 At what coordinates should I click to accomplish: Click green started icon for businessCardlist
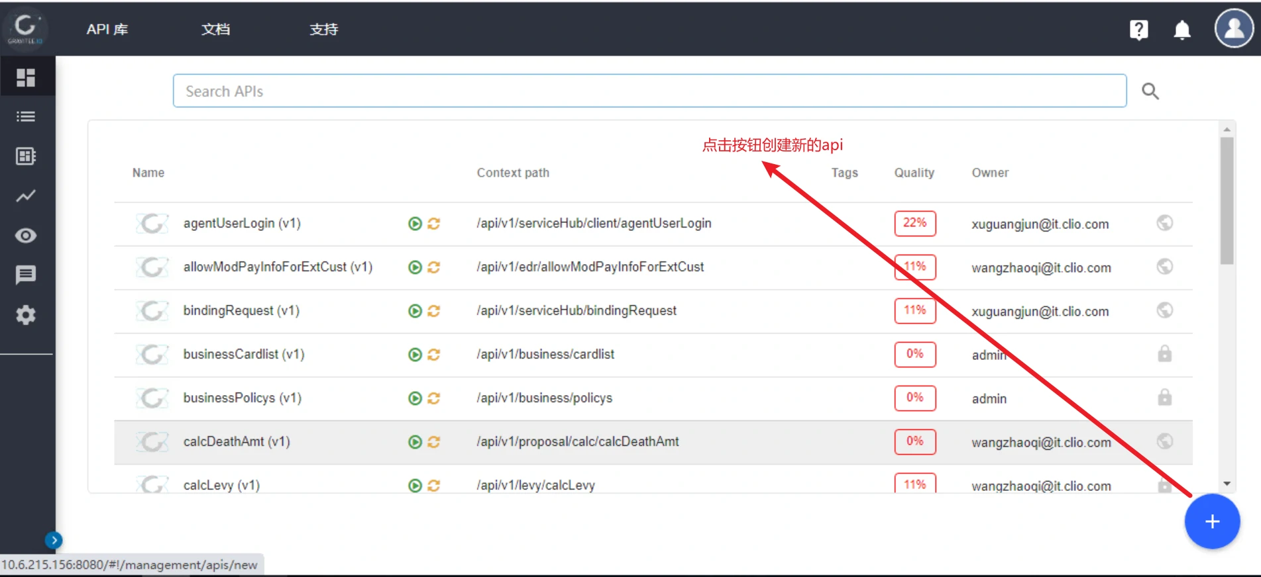coord(415,355)
